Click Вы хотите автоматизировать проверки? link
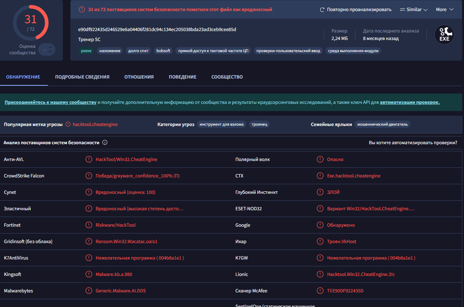Screen dimensions: 464x307 pos(413,142)
